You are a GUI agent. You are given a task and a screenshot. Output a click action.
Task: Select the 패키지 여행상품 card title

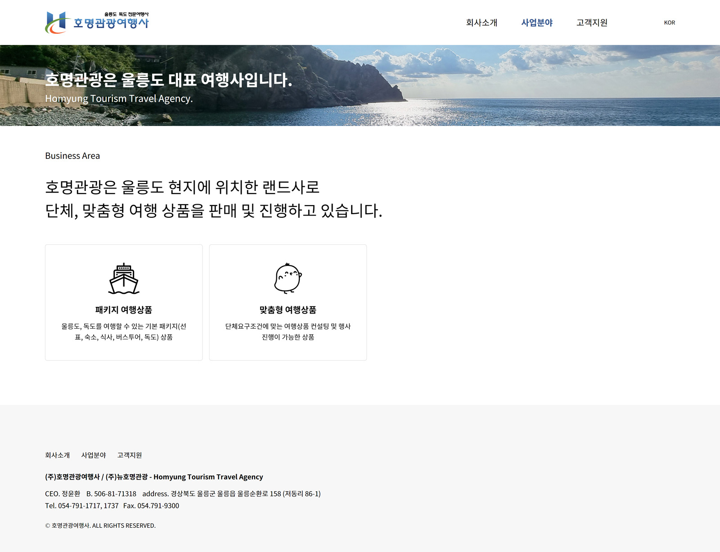[124, 310]
